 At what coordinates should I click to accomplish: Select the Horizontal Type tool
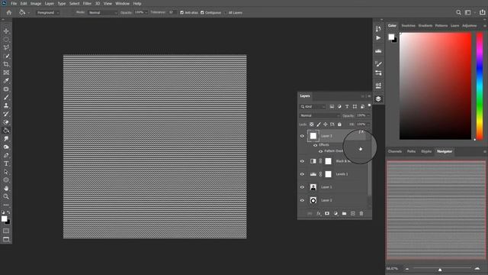point(6,163)
